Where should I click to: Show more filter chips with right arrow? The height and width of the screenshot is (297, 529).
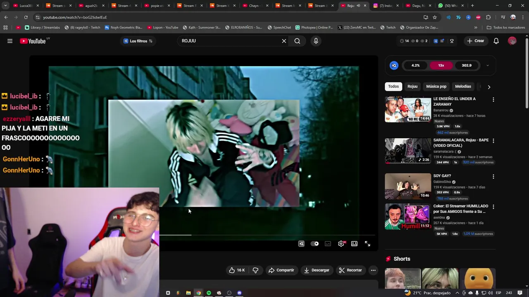coord(489,87)
